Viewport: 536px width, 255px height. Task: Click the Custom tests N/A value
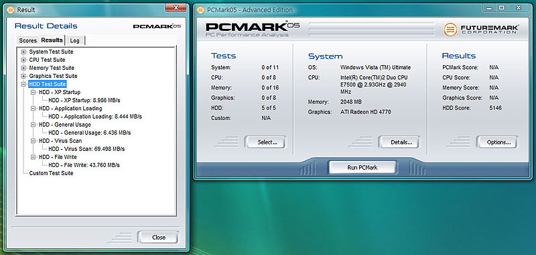(266, 118)
